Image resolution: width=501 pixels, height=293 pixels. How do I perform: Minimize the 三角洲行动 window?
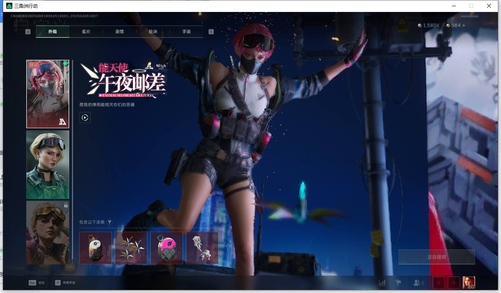coord(453,6)
